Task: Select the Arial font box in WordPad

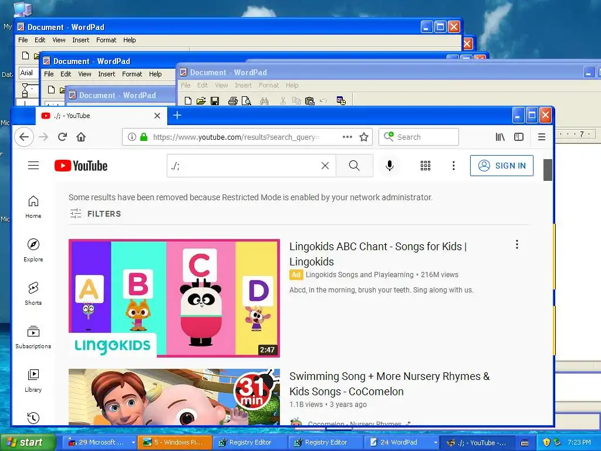Action: (29, 73)
